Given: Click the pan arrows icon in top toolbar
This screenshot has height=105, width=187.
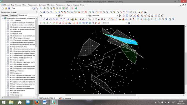Looking at the screenshot, I should (x=45, y=8).
